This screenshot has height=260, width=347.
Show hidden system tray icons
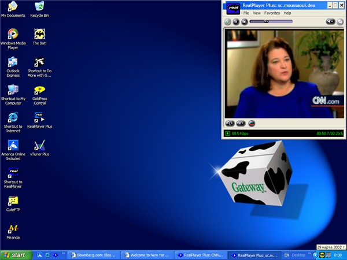coord(315,255)
